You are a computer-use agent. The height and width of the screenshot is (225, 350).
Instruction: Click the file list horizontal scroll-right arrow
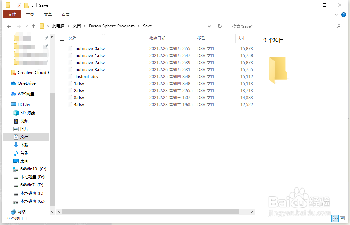(252, 212)
